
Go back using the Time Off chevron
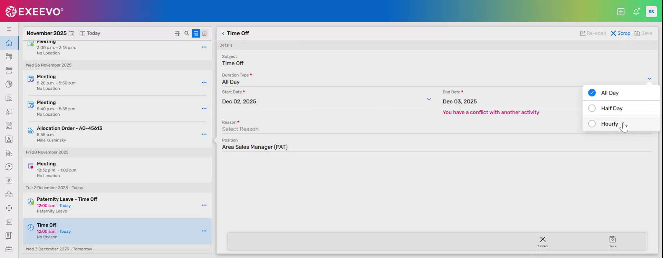[x=223, y=33]
